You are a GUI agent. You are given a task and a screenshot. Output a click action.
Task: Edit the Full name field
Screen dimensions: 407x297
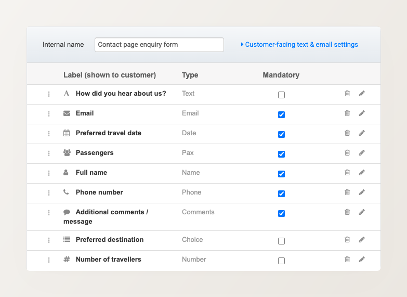362,172
